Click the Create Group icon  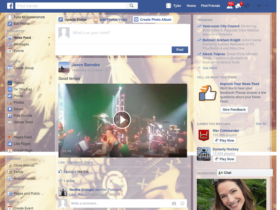coord(10,68)
